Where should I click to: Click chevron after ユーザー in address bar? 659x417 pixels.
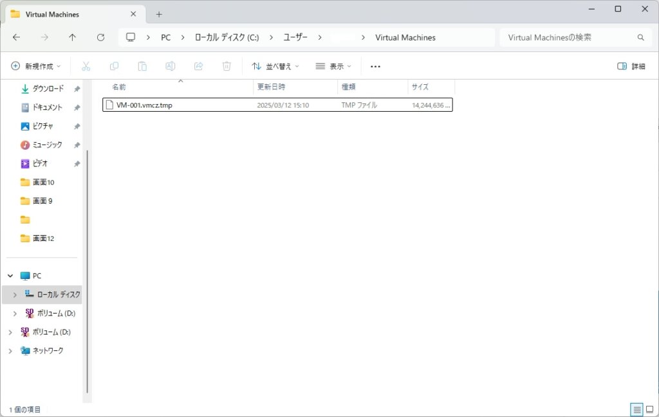coord(320,37)
